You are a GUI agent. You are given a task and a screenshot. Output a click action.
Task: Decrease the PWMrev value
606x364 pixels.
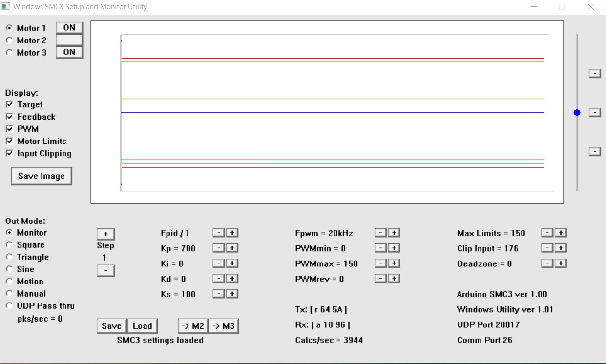coord(381,279)
